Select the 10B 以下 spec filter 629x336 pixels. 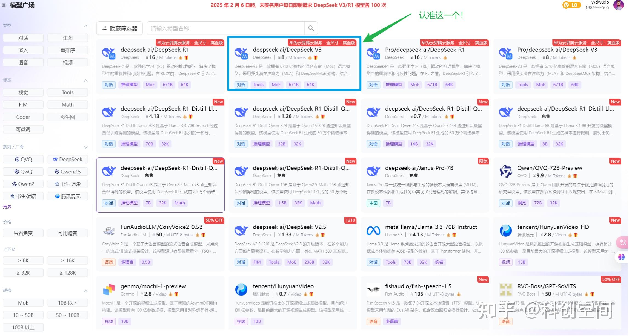[x=68, y=303]
